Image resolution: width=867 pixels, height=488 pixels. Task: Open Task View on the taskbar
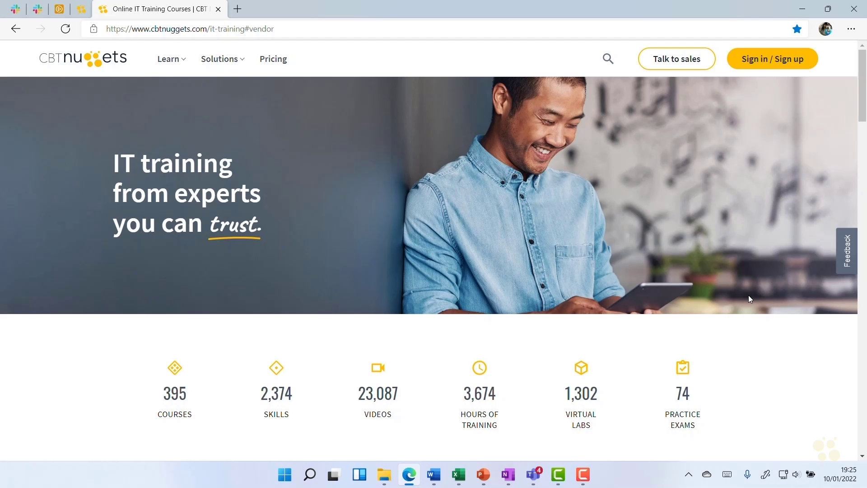334,475
